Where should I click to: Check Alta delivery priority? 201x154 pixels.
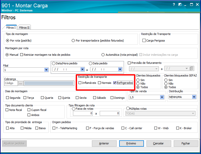(7, 128)
